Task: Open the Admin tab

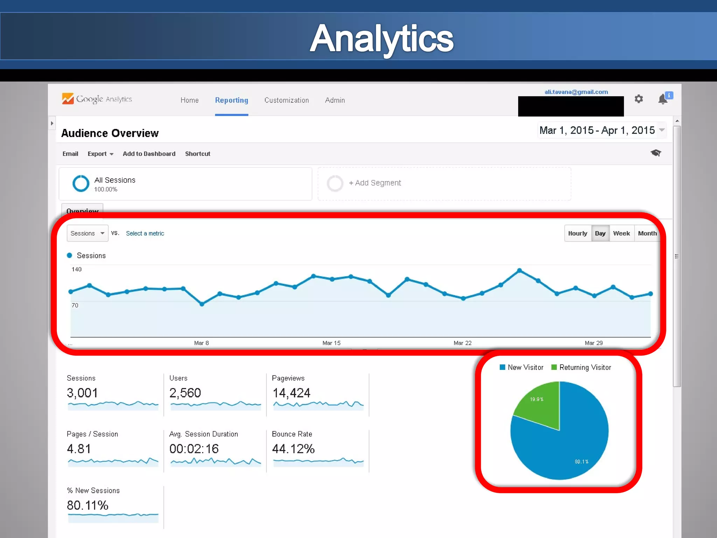Action: tap(335, 101)
